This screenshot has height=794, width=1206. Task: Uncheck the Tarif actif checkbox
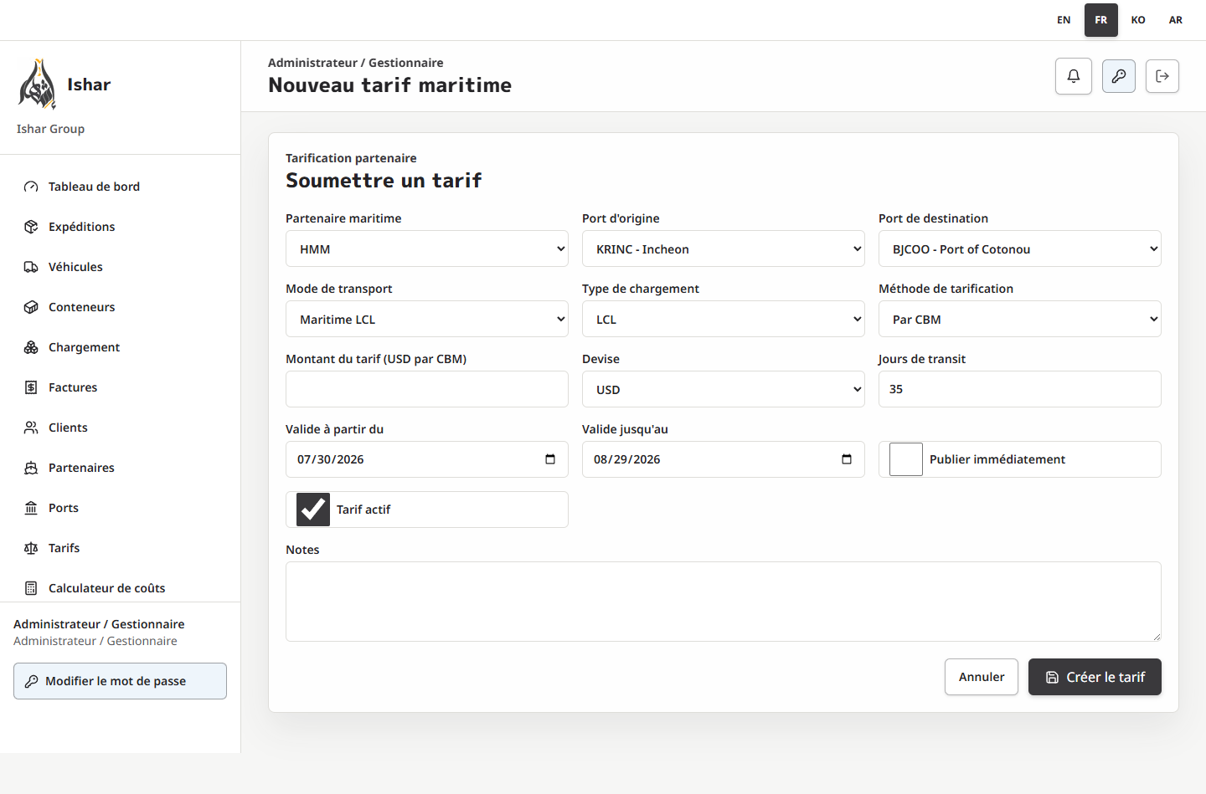tap(313, 510)
